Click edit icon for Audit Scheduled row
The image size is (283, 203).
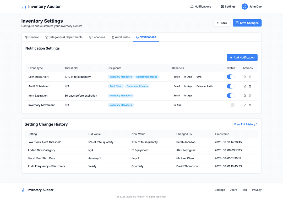[245, 86]
